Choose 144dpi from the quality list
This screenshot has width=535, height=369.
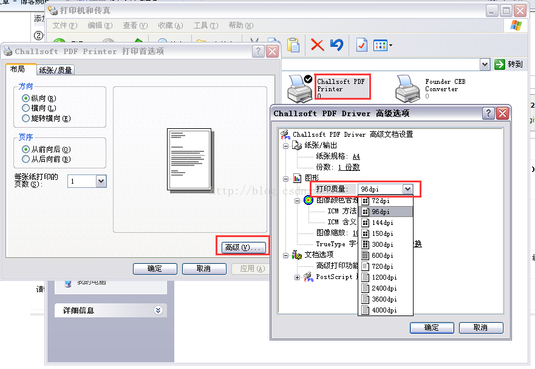pyautogui.click(x=386, y=222)
